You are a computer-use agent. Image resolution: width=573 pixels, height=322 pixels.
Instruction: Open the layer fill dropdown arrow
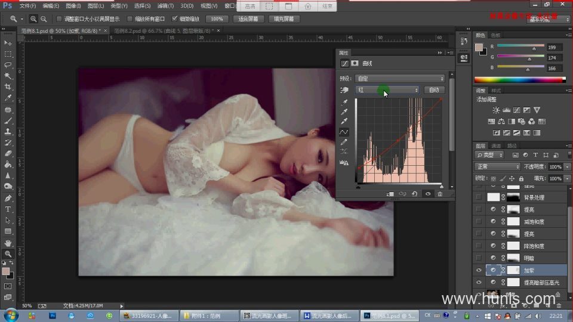567,178
